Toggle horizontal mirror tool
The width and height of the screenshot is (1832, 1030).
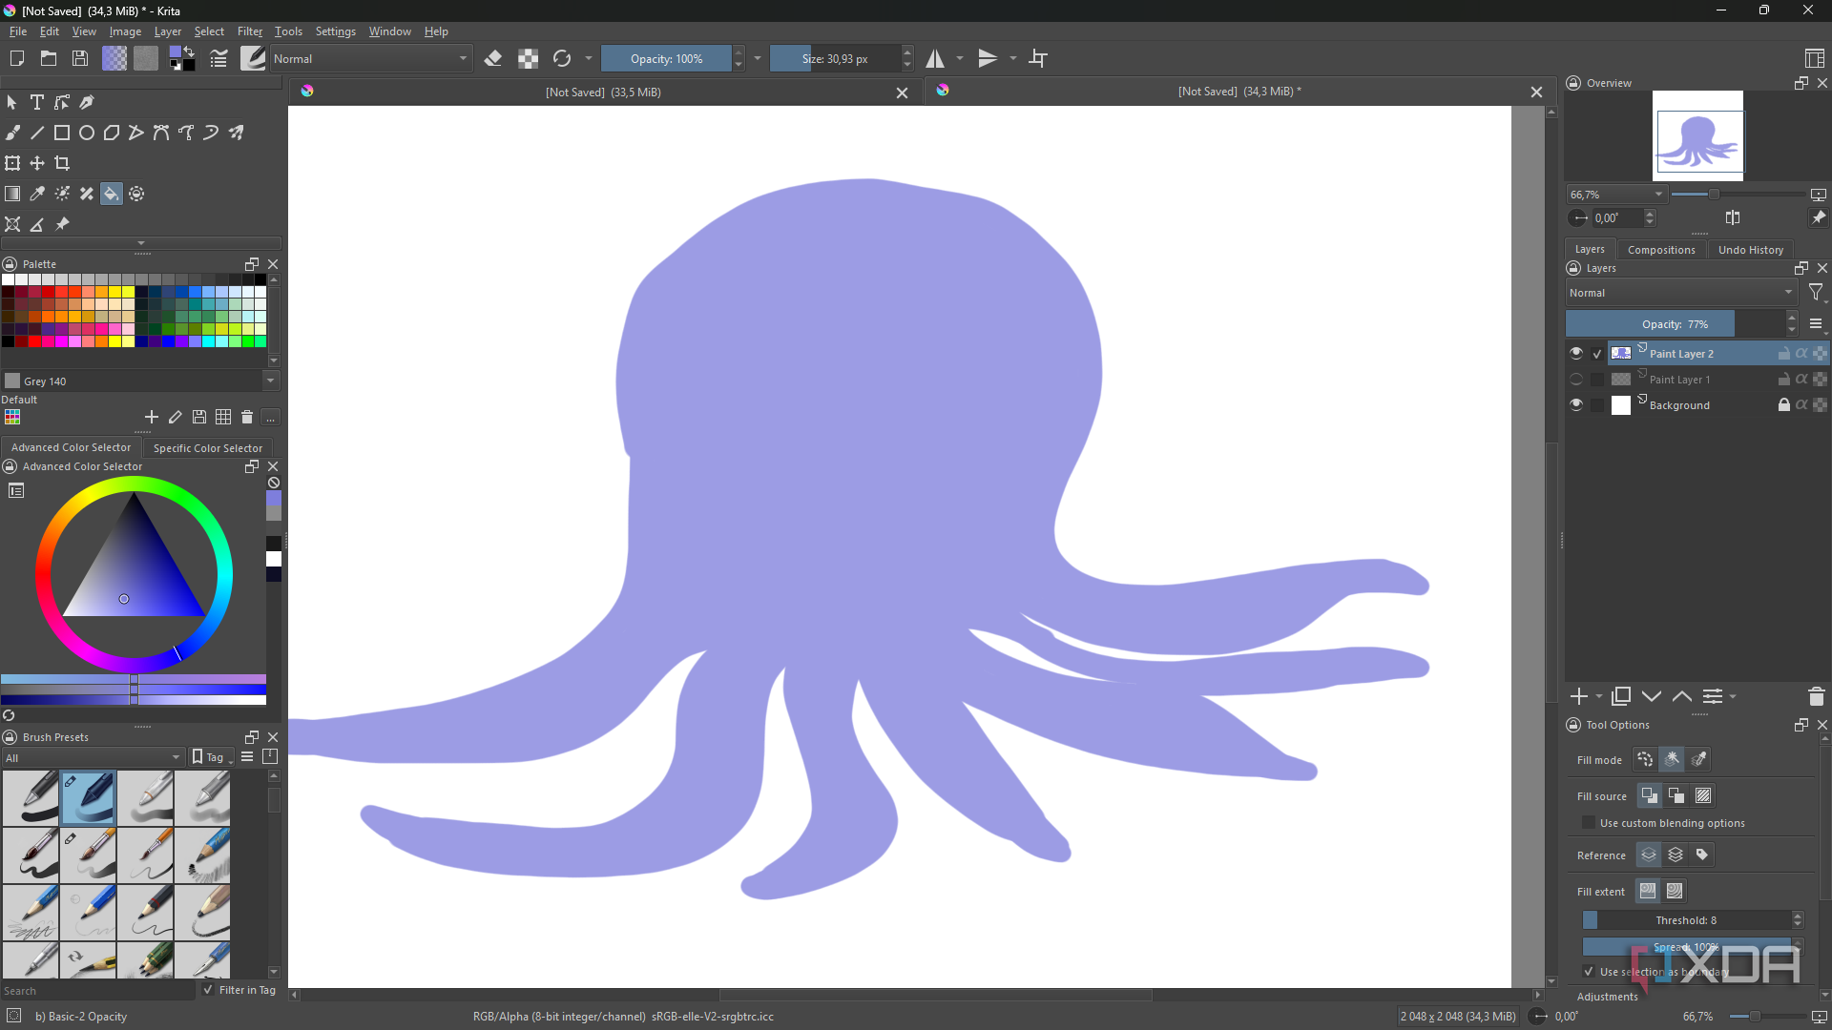[935, 58]
